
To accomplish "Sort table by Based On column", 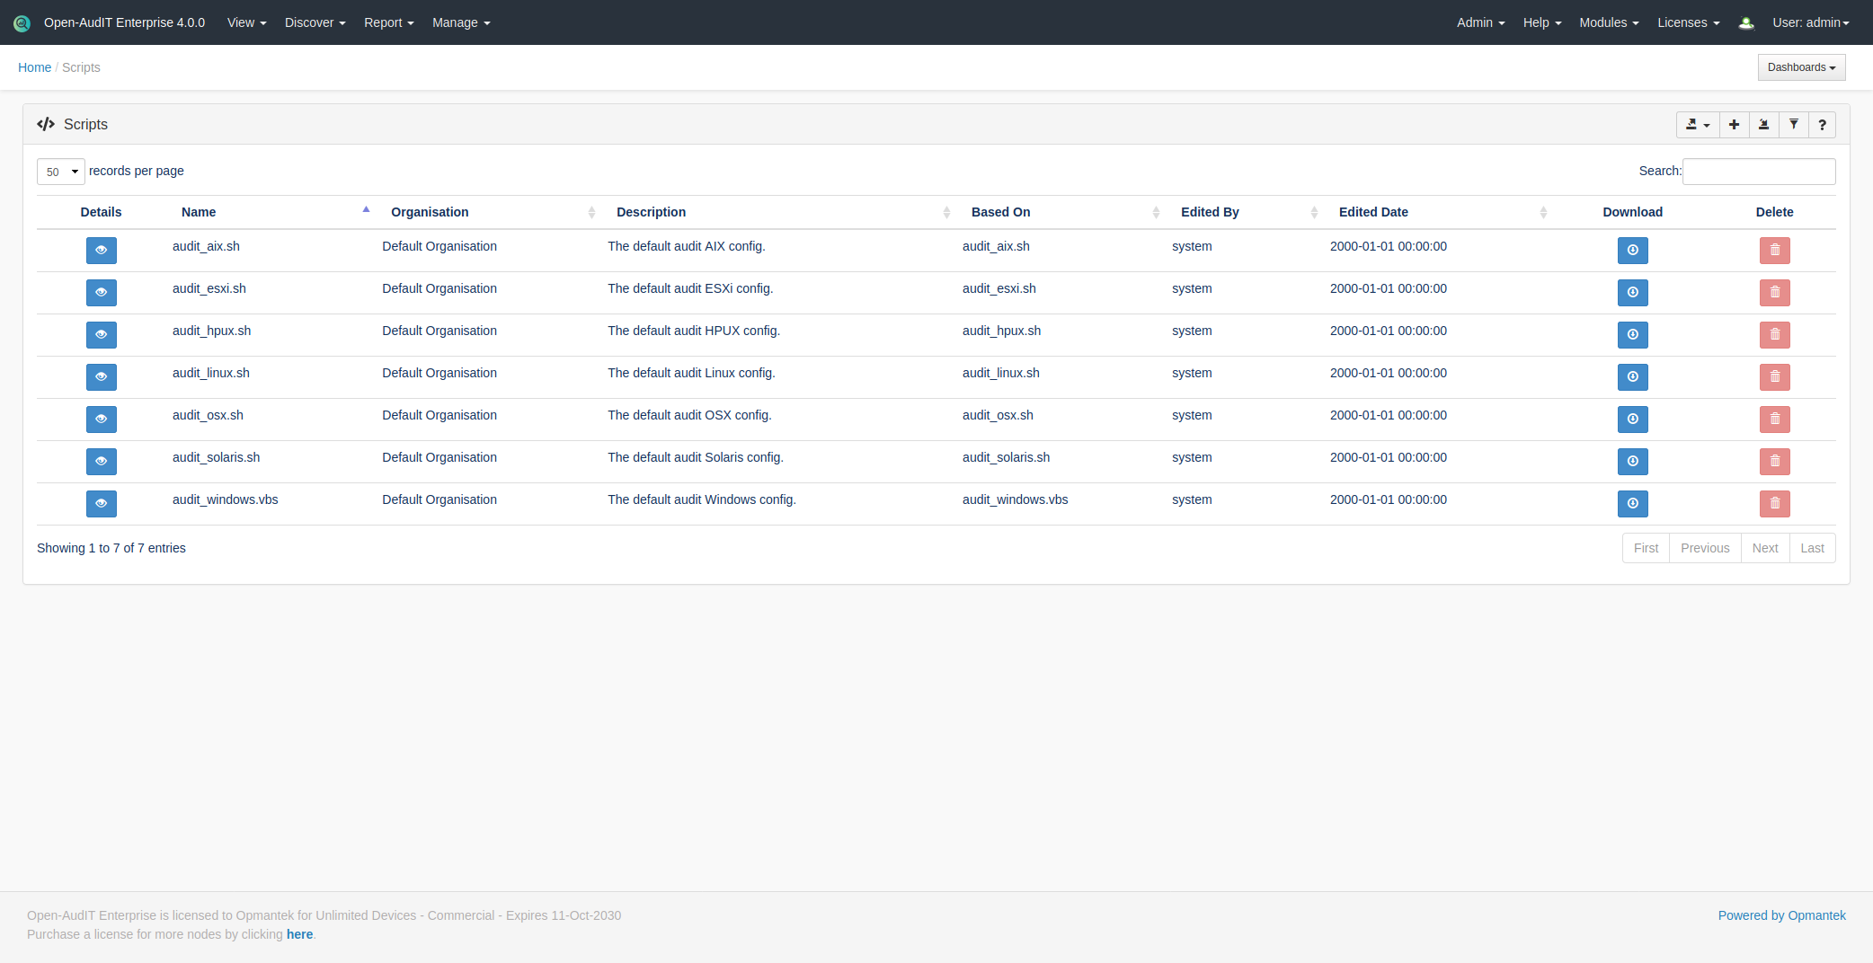I will point(1060,212).
